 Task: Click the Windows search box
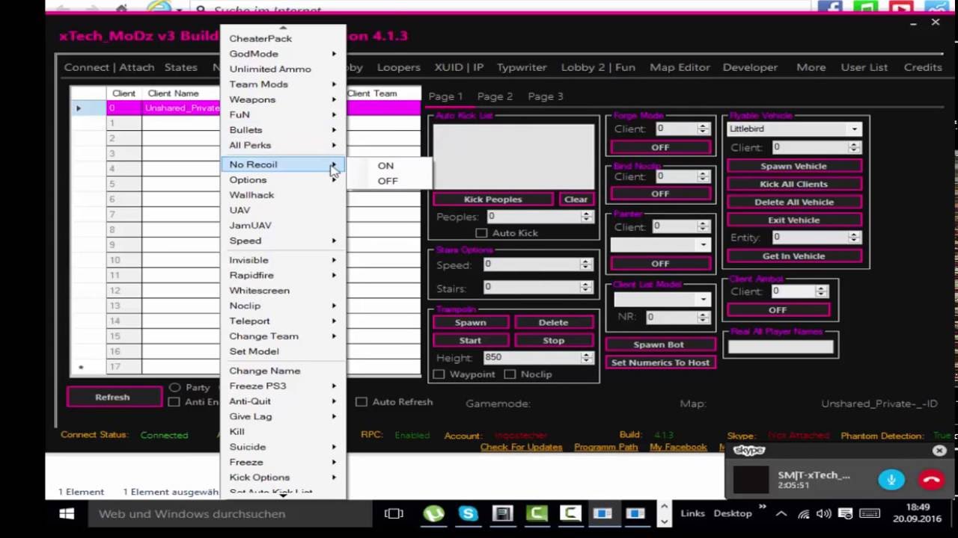[232, 513]
